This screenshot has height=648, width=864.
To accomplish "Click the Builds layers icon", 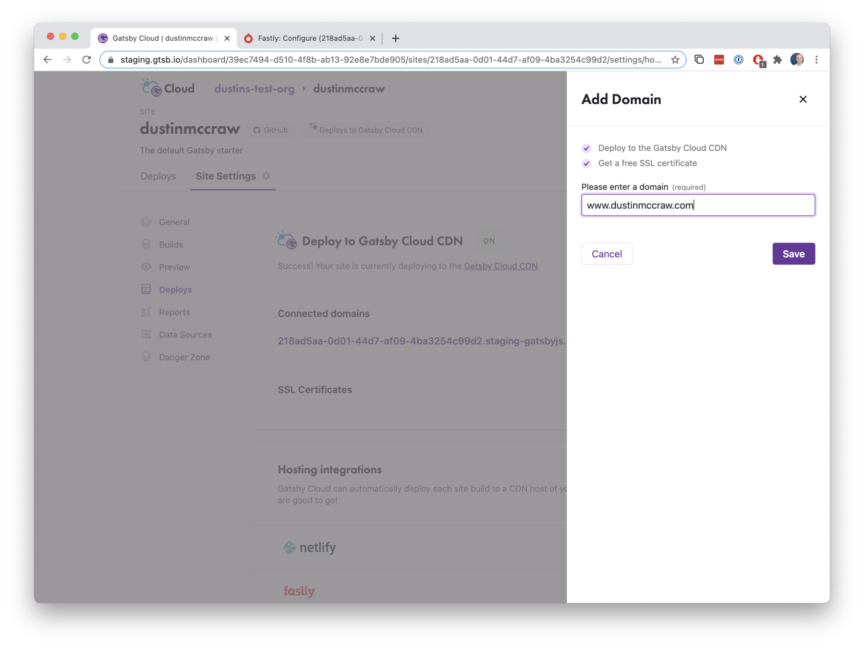I will tap(146, 244).
